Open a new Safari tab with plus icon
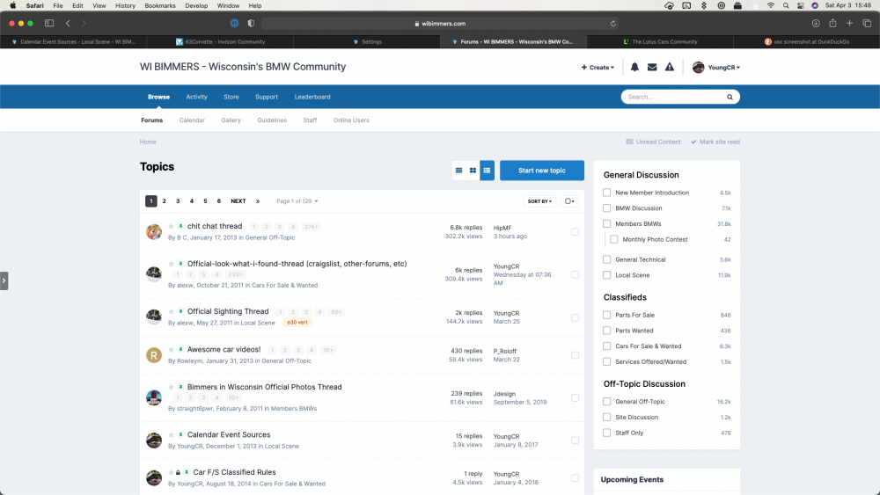The image size is (880, 495). click(x=850, y=24)
